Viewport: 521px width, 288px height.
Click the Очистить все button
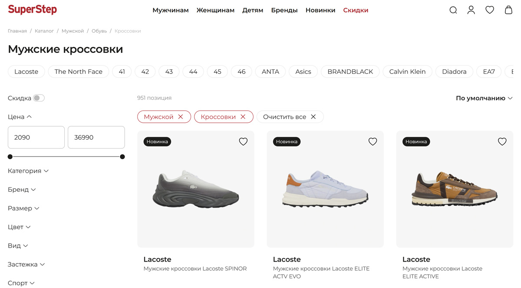pyautogui.click(x=290, y=117)
